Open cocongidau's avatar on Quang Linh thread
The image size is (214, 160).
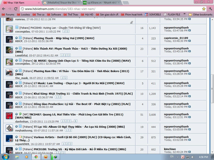9,62
